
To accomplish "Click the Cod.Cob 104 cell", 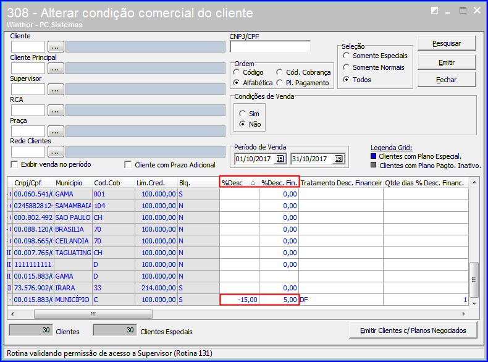I will (114, 206).
